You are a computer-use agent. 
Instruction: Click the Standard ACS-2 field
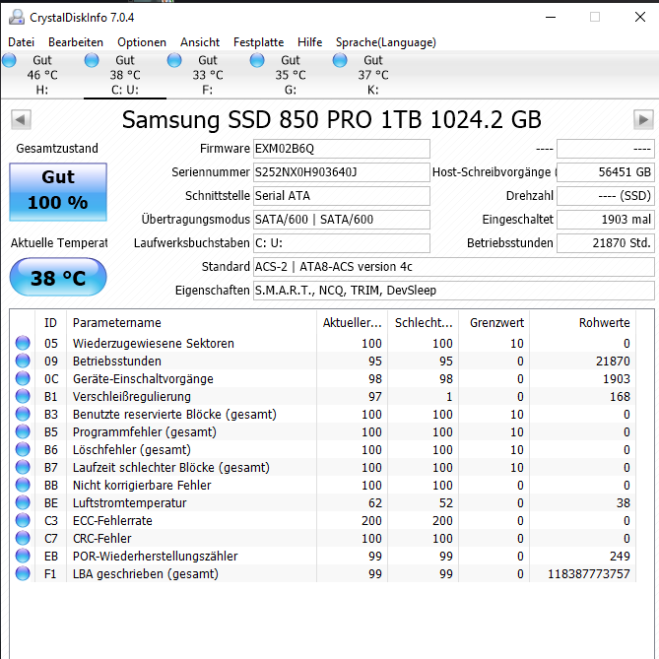click(x=453, y=267)
